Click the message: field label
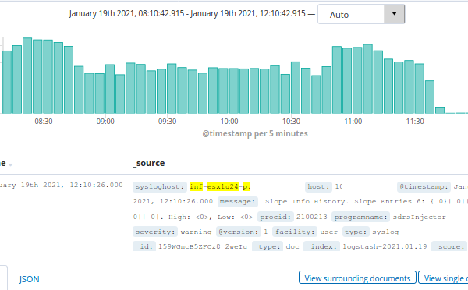 [x=238, y=202]
